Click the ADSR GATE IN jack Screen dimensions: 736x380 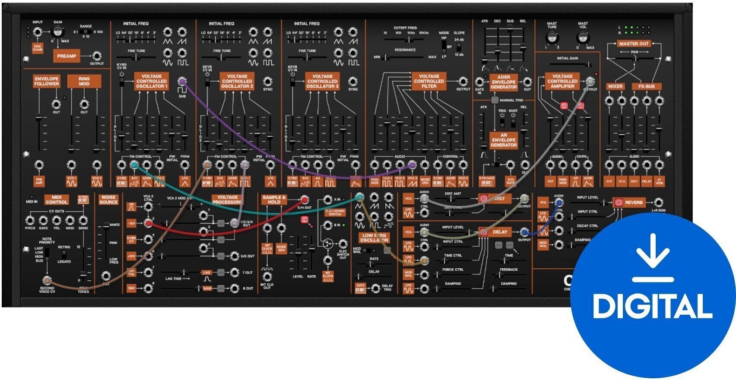[479, 82]
